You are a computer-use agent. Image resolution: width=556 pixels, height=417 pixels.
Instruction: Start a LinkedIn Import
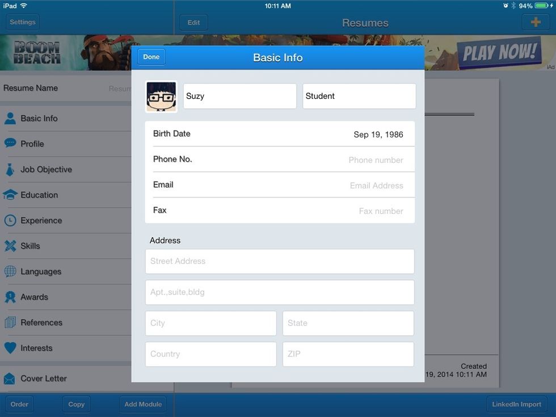click(517, 404)
